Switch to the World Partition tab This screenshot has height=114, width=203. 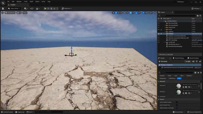pos(193,58)
